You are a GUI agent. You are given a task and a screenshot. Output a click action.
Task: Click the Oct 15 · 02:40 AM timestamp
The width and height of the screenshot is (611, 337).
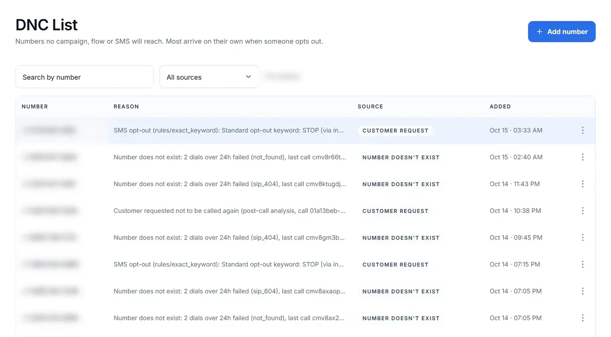click(516, 157)
